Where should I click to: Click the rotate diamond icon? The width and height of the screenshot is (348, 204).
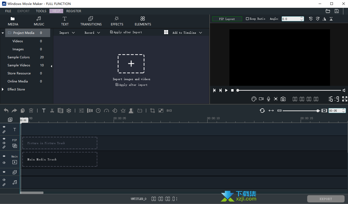click(115, 111)
